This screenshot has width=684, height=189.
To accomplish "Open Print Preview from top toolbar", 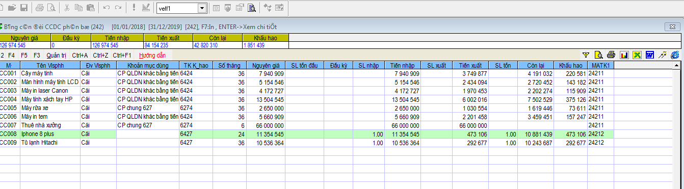I will [x=51, y=8].
